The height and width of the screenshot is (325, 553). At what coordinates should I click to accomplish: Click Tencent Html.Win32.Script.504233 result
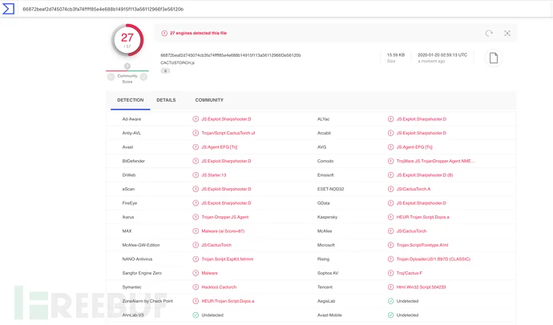coord(421,287)
